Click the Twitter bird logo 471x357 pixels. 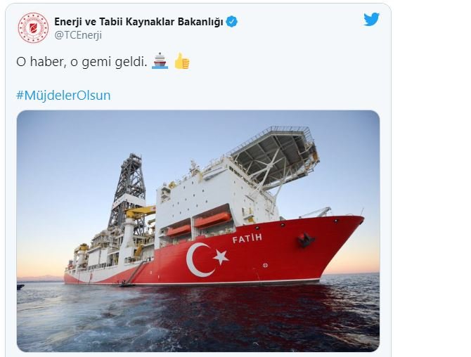coord(371,20)
